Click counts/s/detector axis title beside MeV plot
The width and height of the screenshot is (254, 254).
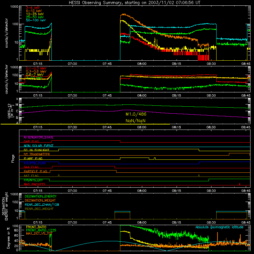click(6, 79)
